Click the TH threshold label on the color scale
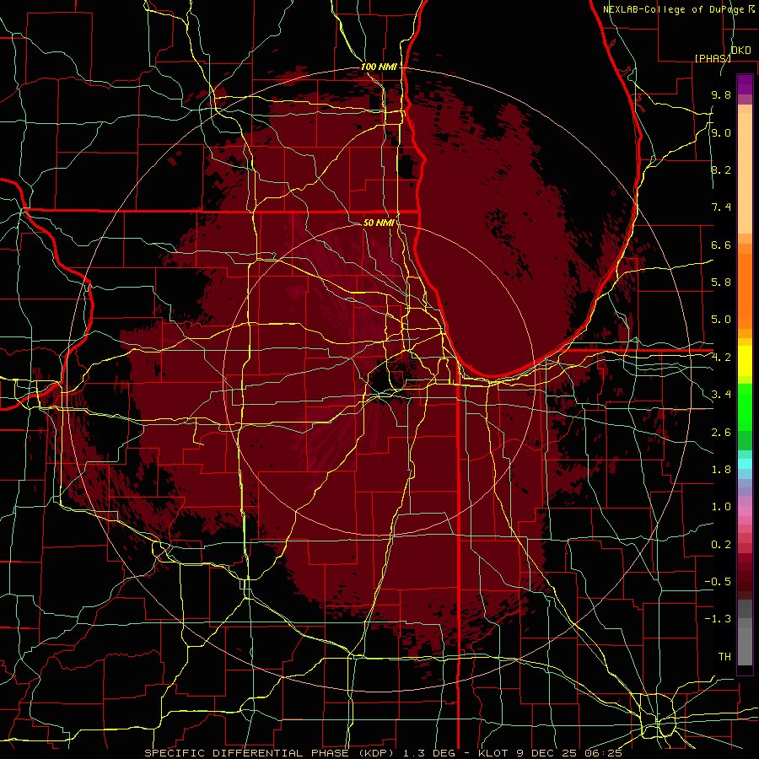759x759 pixels. [724, 657]
